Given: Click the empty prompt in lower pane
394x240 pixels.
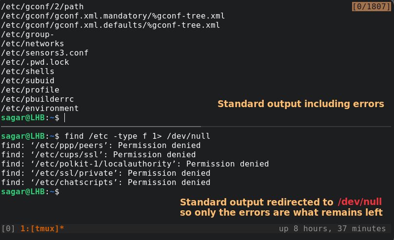Looking at the screenshot, I should coord(62,192).
